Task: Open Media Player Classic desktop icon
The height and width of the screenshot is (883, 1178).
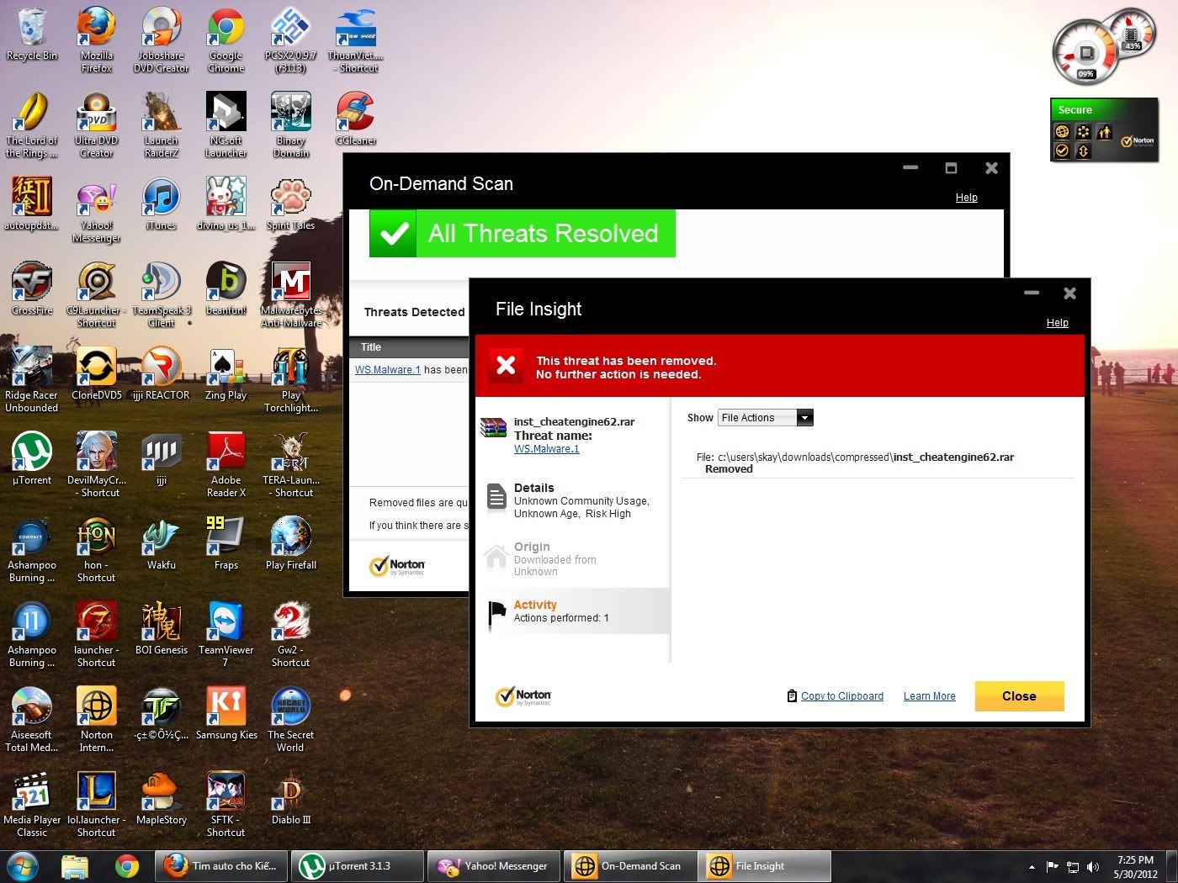Action: (x=32, y=803)
